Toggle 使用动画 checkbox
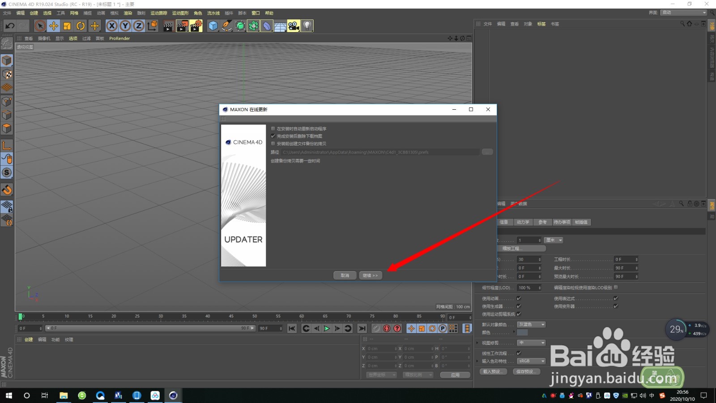This screenshot has height=403, width=716. (x=519, y=298)
